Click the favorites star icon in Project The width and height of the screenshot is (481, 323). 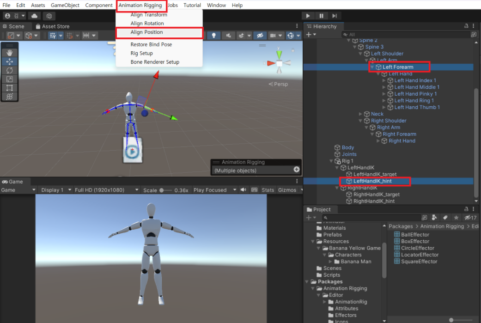tap(456, 218)
